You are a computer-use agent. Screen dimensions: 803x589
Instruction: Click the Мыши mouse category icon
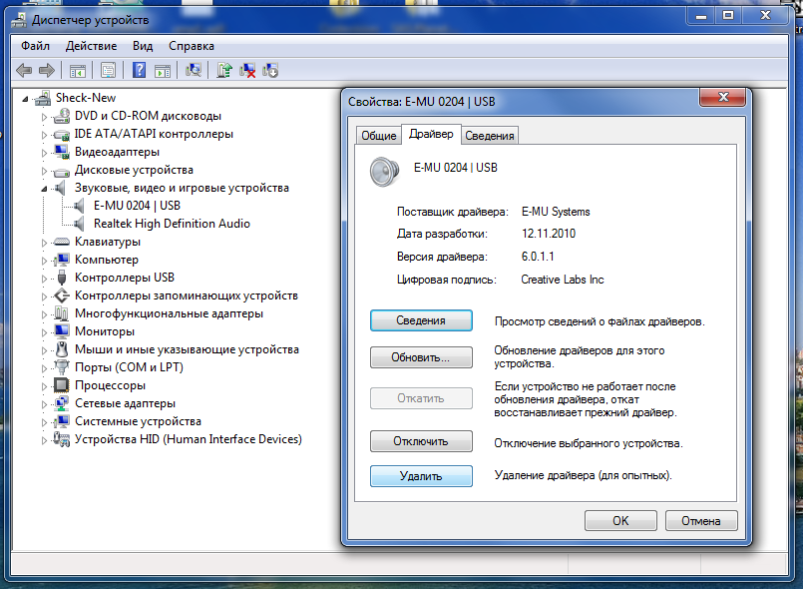point(62,349)
